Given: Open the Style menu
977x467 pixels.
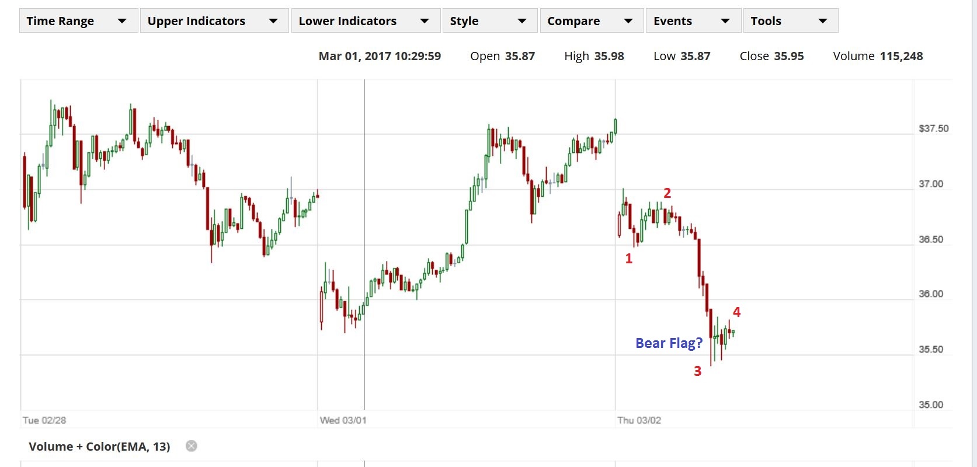Looking at the screenshot, I should (489, 21).
